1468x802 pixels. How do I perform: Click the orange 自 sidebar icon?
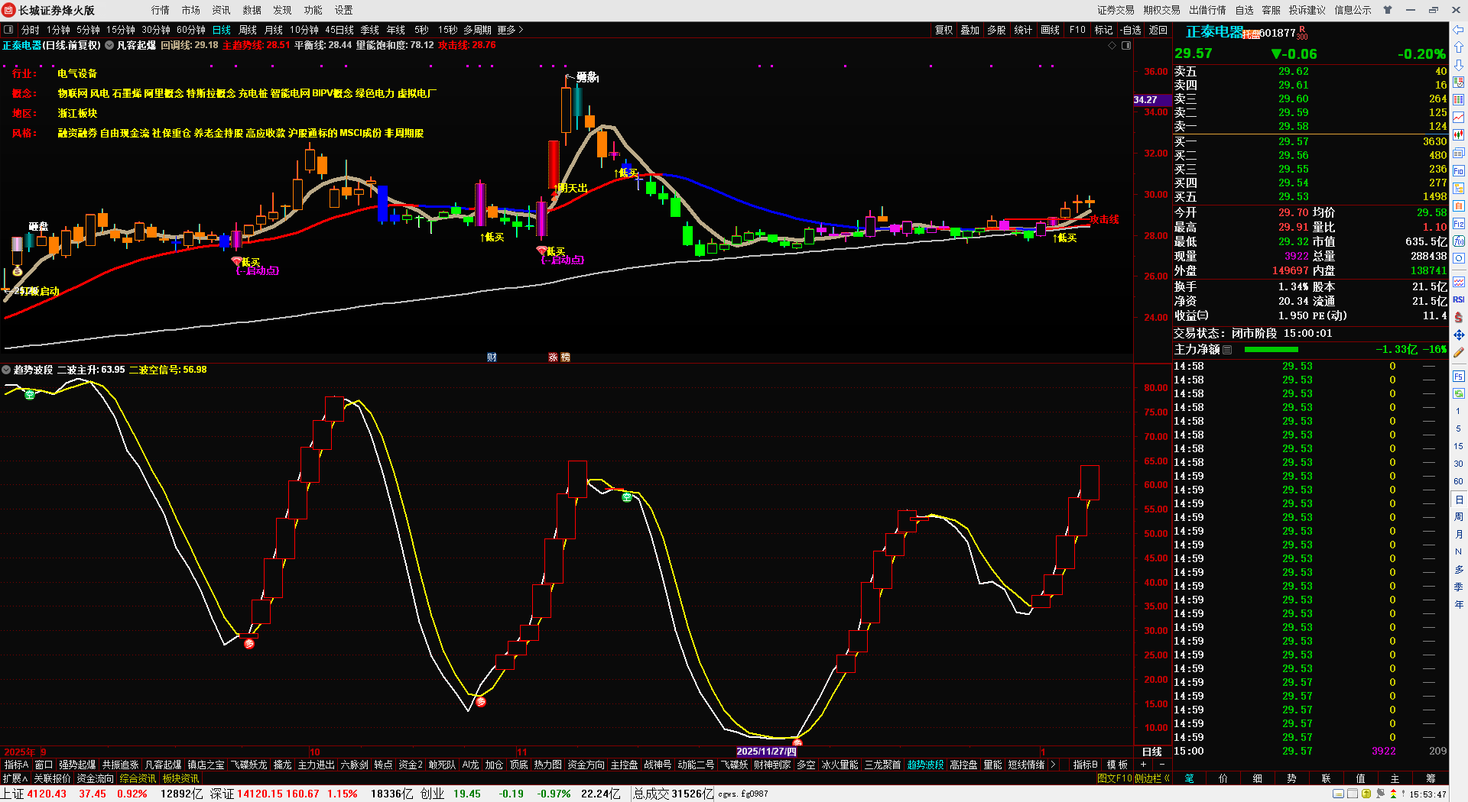point(1459,206)
